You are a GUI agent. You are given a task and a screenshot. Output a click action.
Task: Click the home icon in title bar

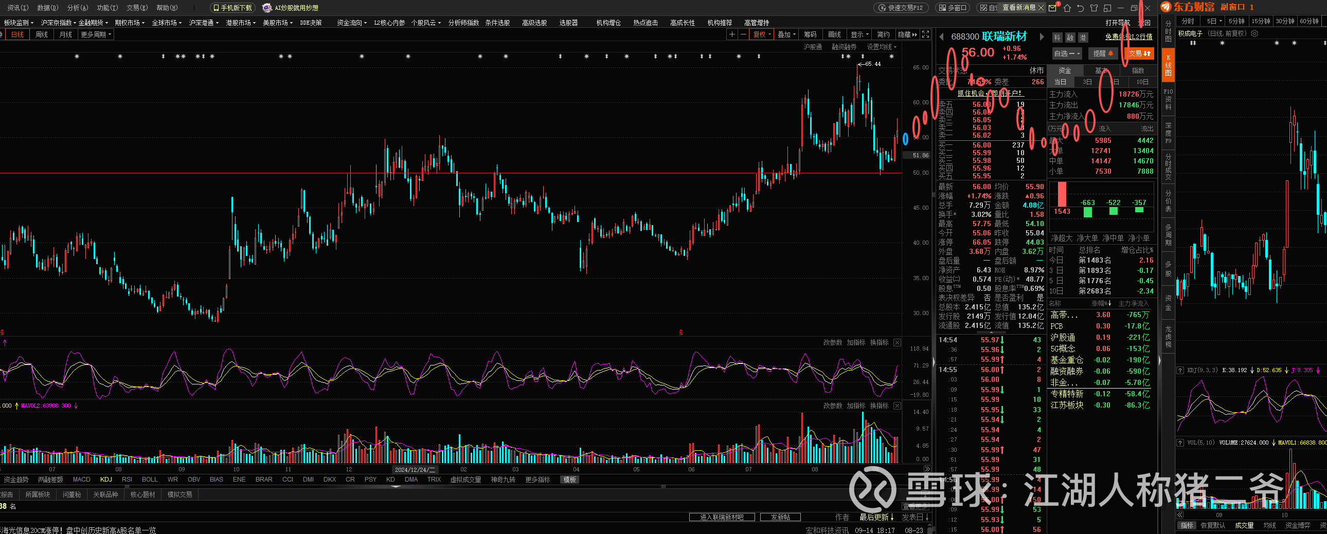click(x=1067, y=8)
